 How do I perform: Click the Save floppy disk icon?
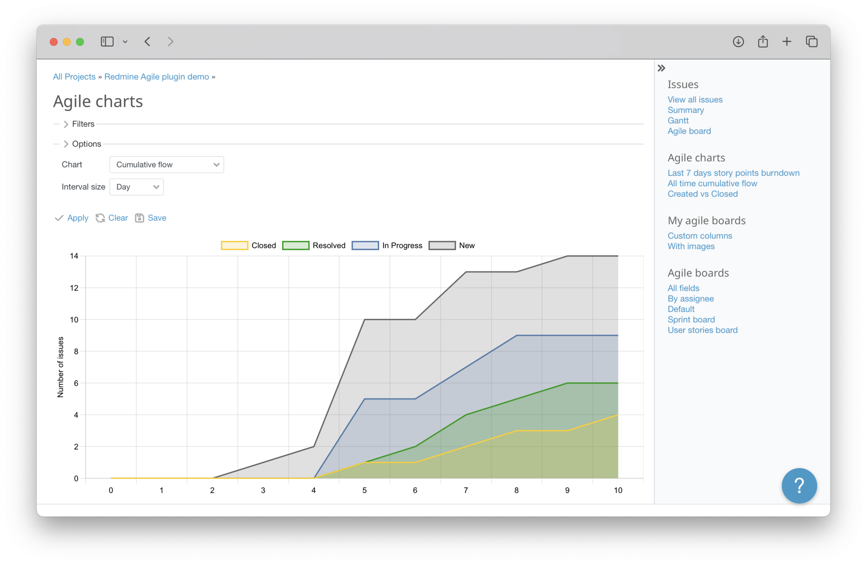(x=140, y=218)
